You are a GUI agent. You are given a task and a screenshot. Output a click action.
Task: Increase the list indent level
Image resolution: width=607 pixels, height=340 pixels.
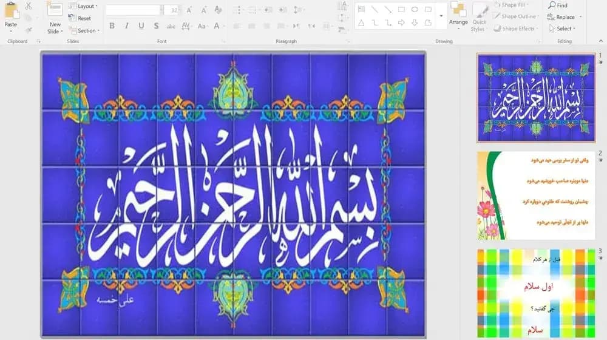coord(283,10)
